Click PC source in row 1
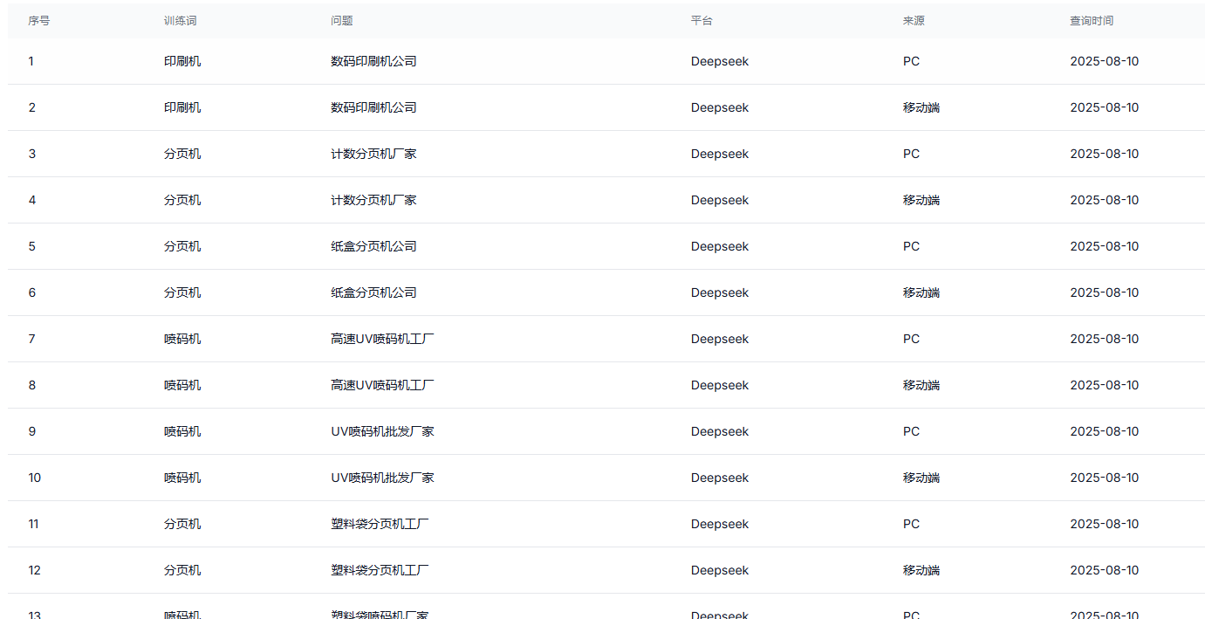This screenshot has height=619, width=1205. [x=911, y=61]
